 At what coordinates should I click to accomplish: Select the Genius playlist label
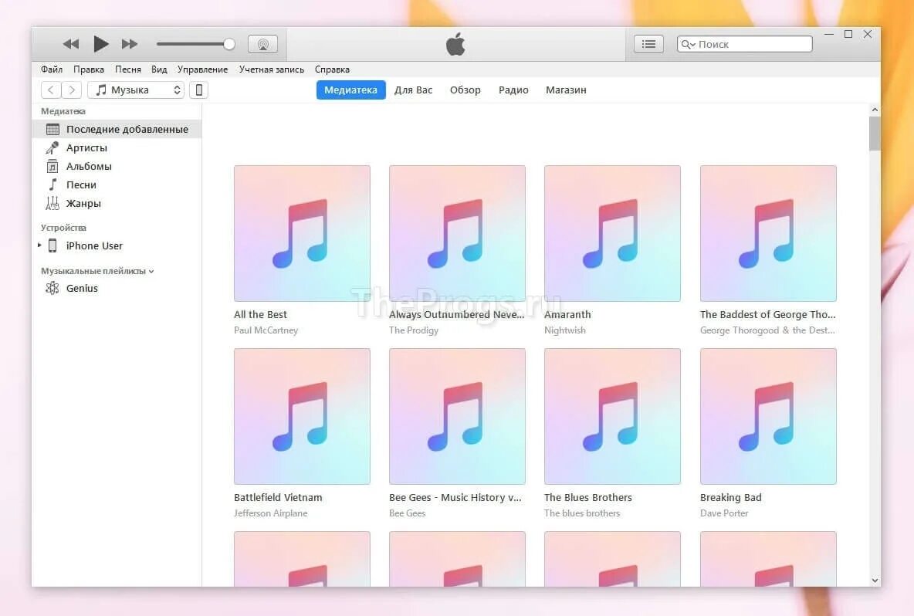point(82,288)
